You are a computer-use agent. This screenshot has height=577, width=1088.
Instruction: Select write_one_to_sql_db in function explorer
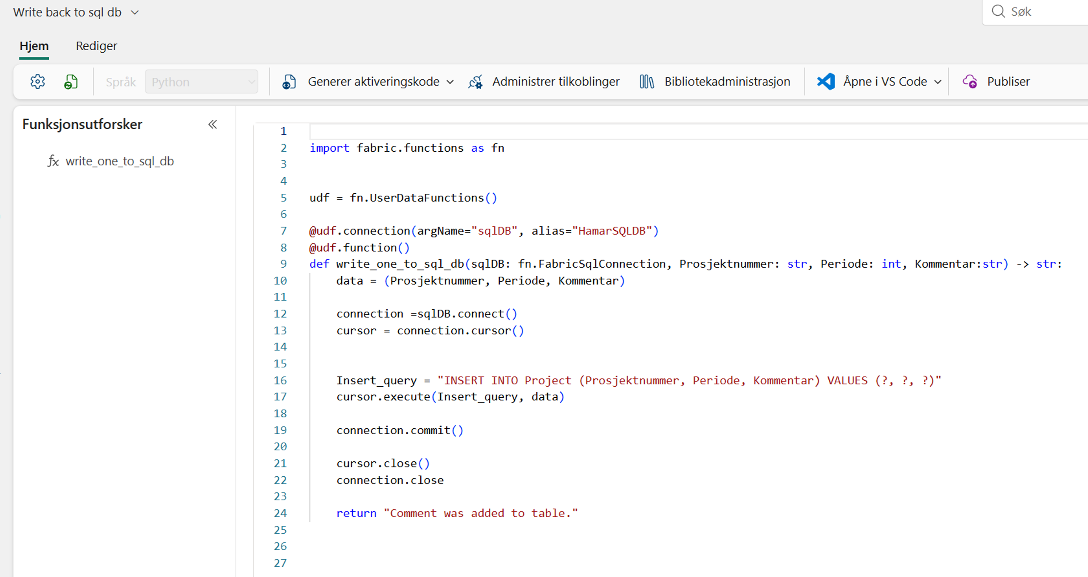pos(119,161)
